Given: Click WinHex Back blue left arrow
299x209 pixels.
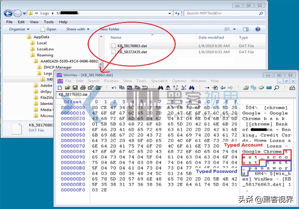Looking at the screenshot, I should (223, 88).
